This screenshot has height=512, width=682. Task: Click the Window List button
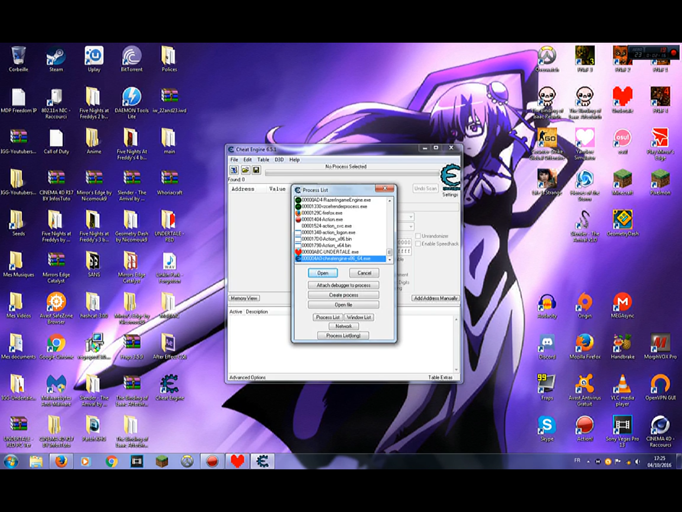click(359, 317)
